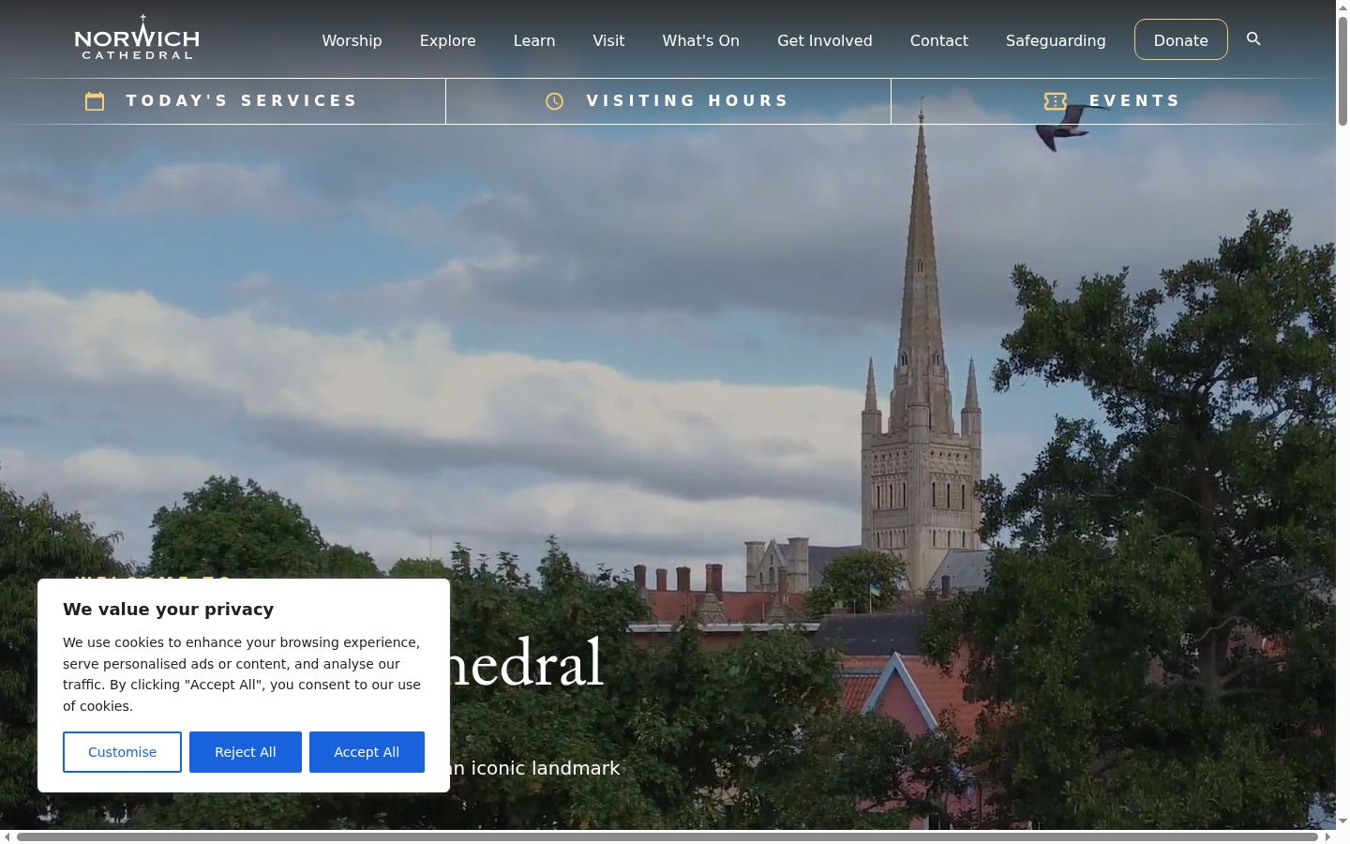Click the 'We value your privacy' heading

[169, 610]
